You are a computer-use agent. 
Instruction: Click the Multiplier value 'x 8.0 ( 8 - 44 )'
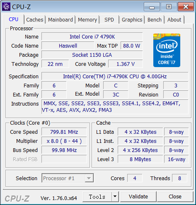(x=64, y=141)
